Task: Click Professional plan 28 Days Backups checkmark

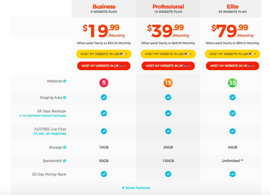Action: point(168,113)
